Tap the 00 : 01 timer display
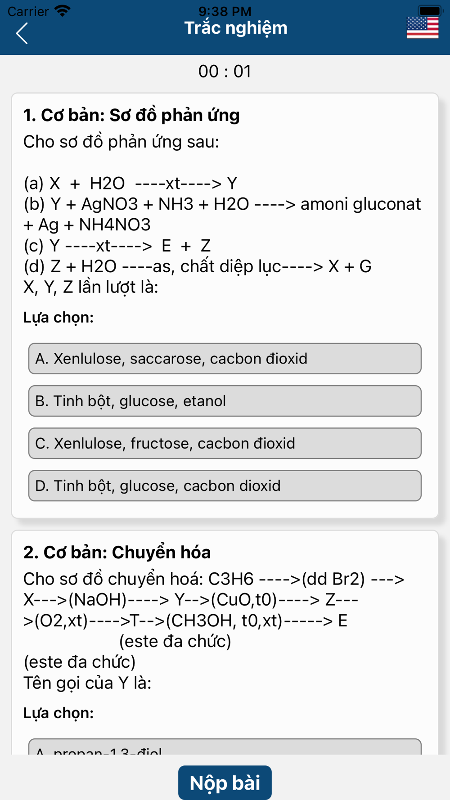 [225, 72]
